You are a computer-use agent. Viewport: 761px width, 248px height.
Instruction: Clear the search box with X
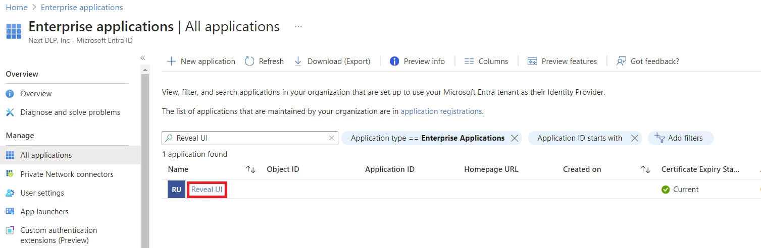[331, 138]
